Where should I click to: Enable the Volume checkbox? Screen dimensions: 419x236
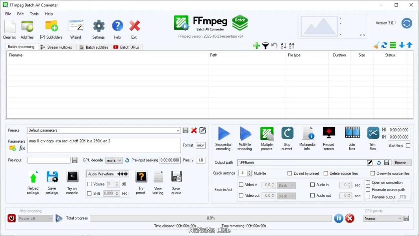(89, 184)
